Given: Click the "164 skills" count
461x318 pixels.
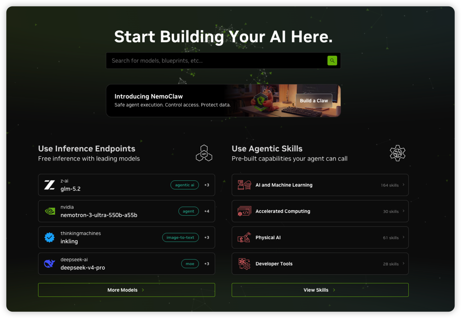Looking at the screenshot, I should coord(390,185).
